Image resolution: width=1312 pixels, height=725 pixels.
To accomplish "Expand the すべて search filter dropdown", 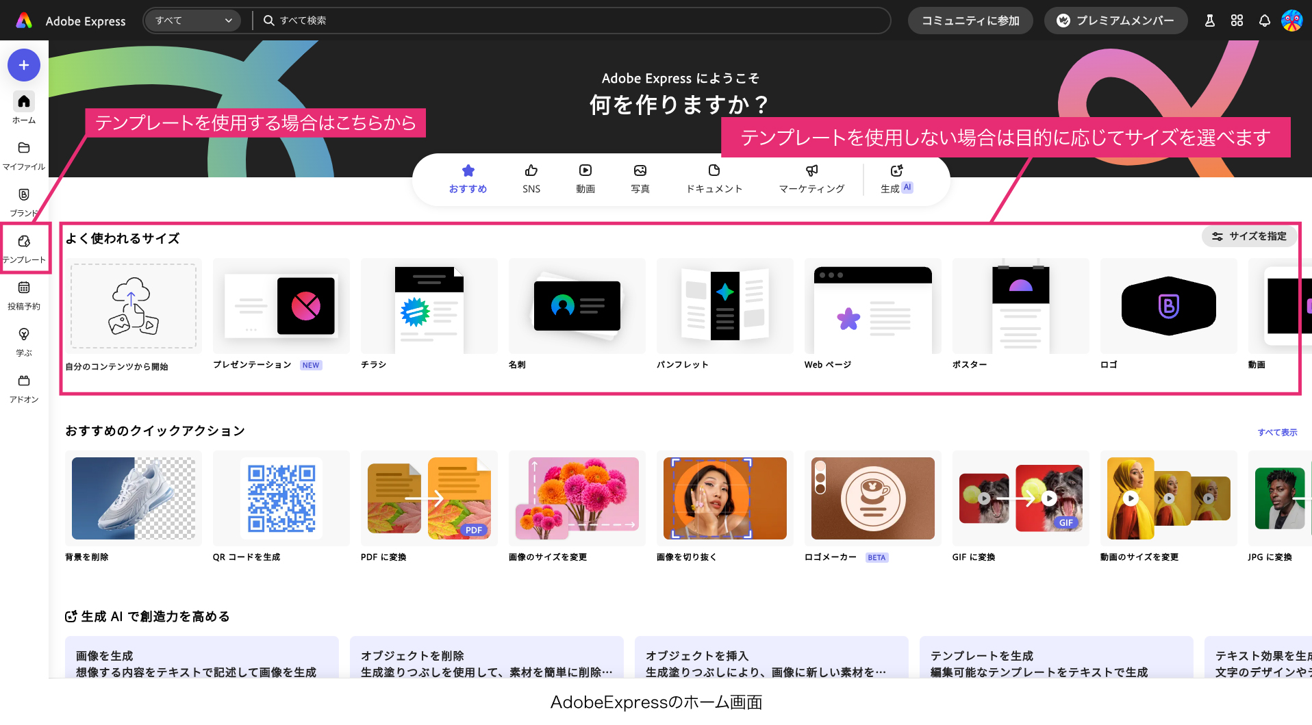I will pos(192,21).
